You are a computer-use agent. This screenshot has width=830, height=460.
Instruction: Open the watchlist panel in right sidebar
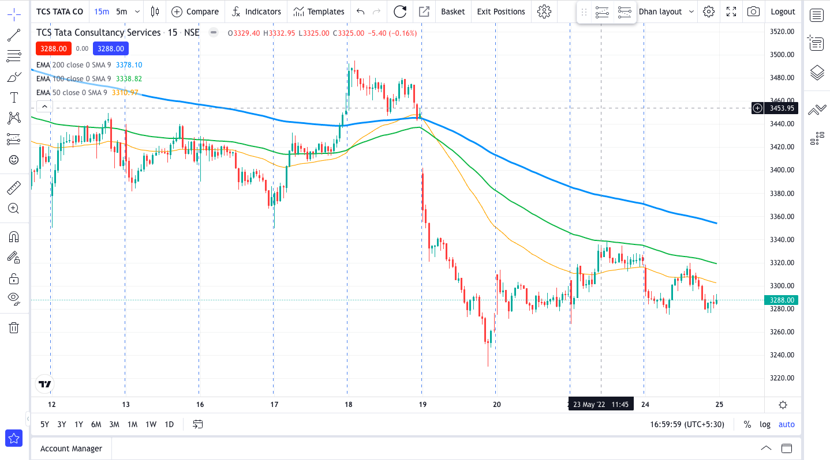pos(817,16)
